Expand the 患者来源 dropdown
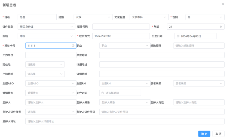 198,83
